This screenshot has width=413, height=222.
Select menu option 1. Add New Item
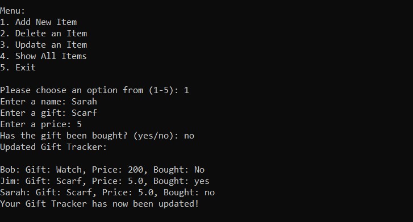39,22
